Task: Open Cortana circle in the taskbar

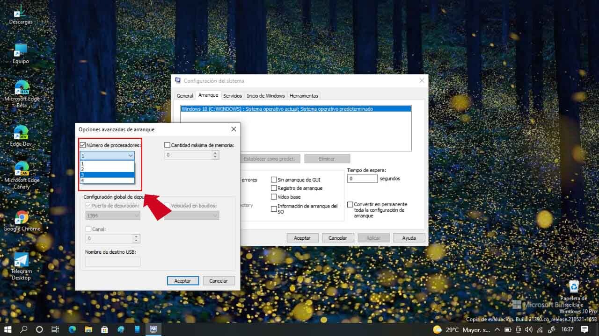Action: (x=39, y=329)
